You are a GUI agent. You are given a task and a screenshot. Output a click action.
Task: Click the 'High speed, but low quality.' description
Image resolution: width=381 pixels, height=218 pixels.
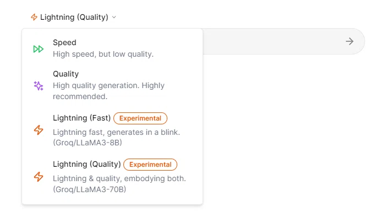click(104, 54)
